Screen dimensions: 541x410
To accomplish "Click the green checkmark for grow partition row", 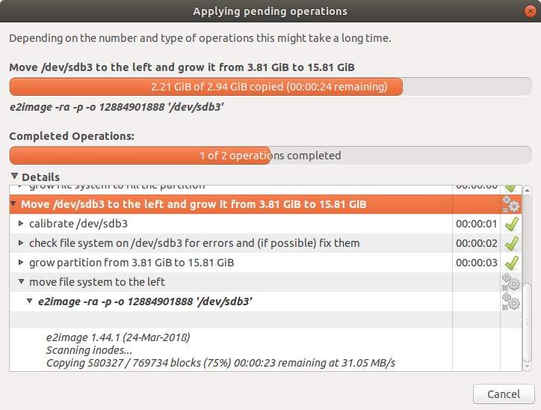I will [x=511, y=263].
